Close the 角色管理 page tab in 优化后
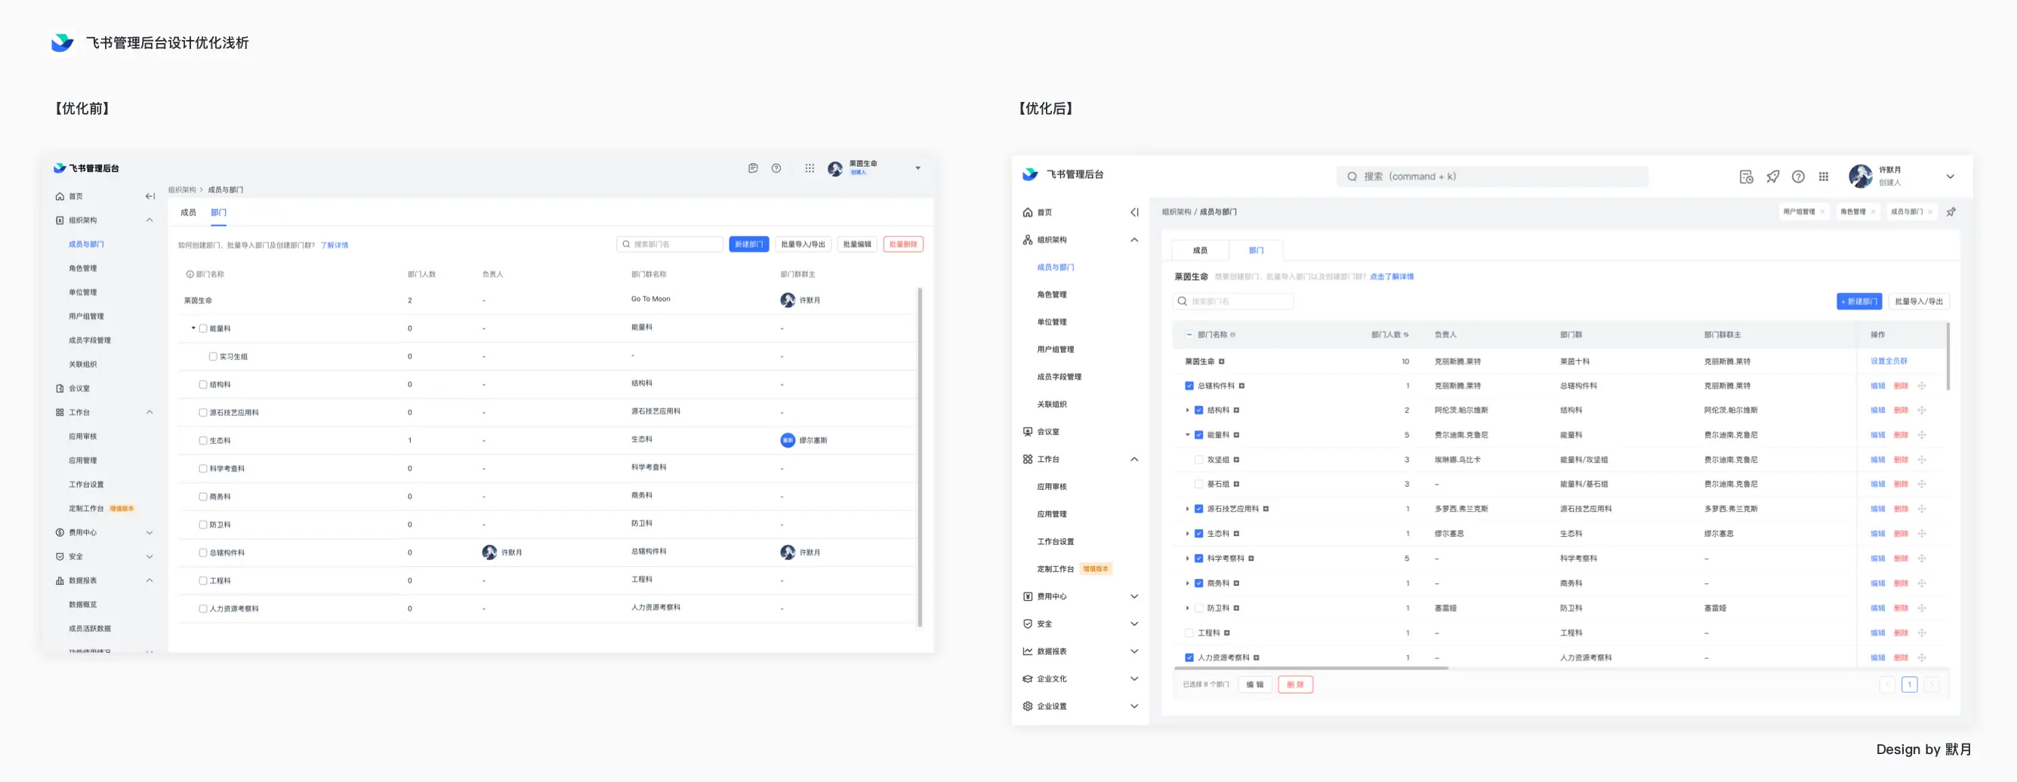 pyautogui.click(x=1872, y=211)
